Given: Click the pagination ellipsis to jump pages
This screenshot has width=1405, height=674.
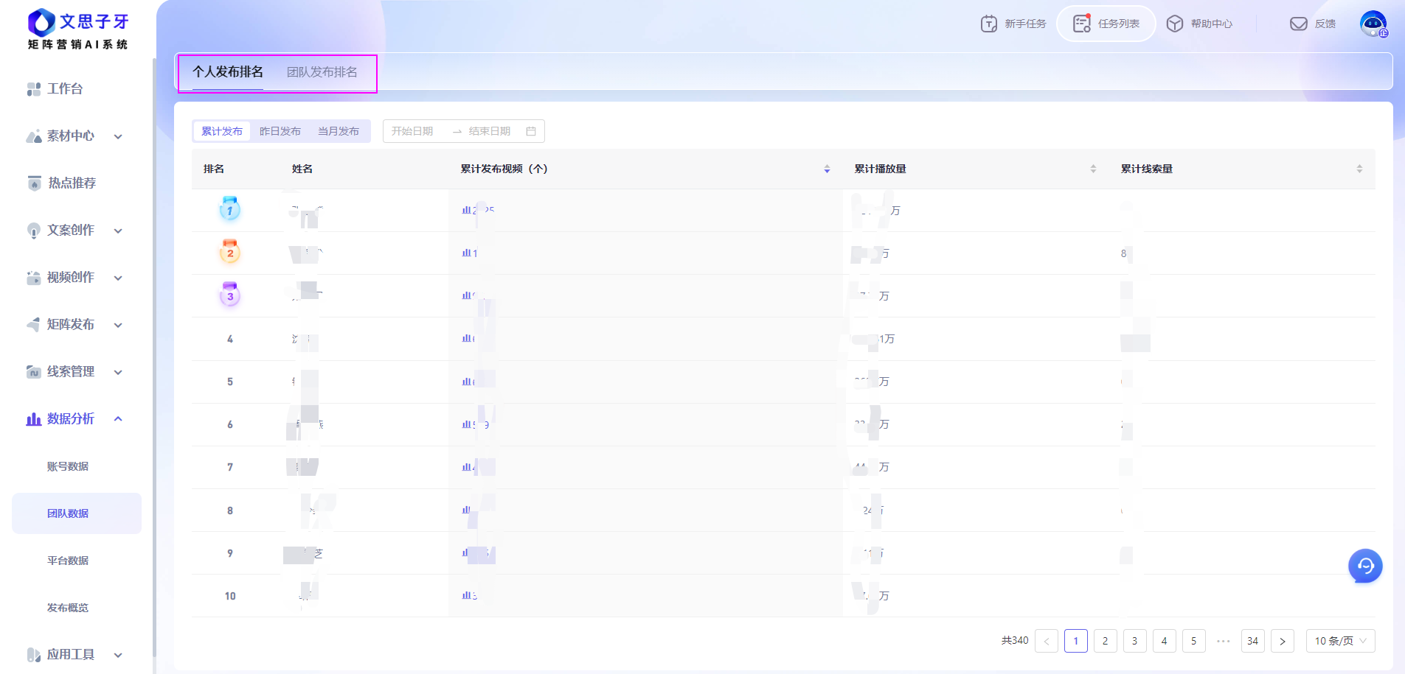Looking at the screenshot, I should (1223, 641).
